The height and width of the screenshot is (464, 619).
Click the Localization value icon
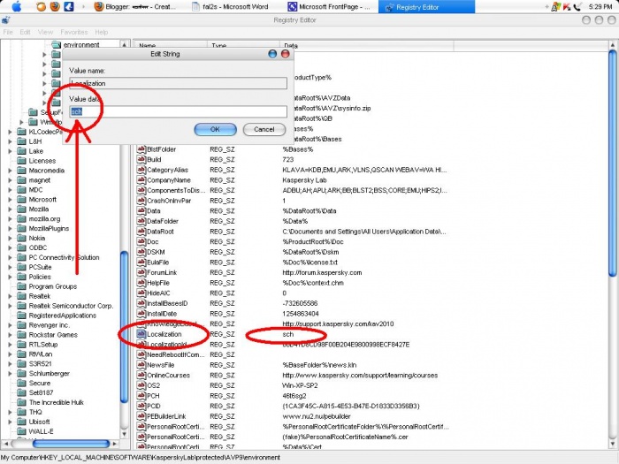pyautogui.click(x=141, y=334)
